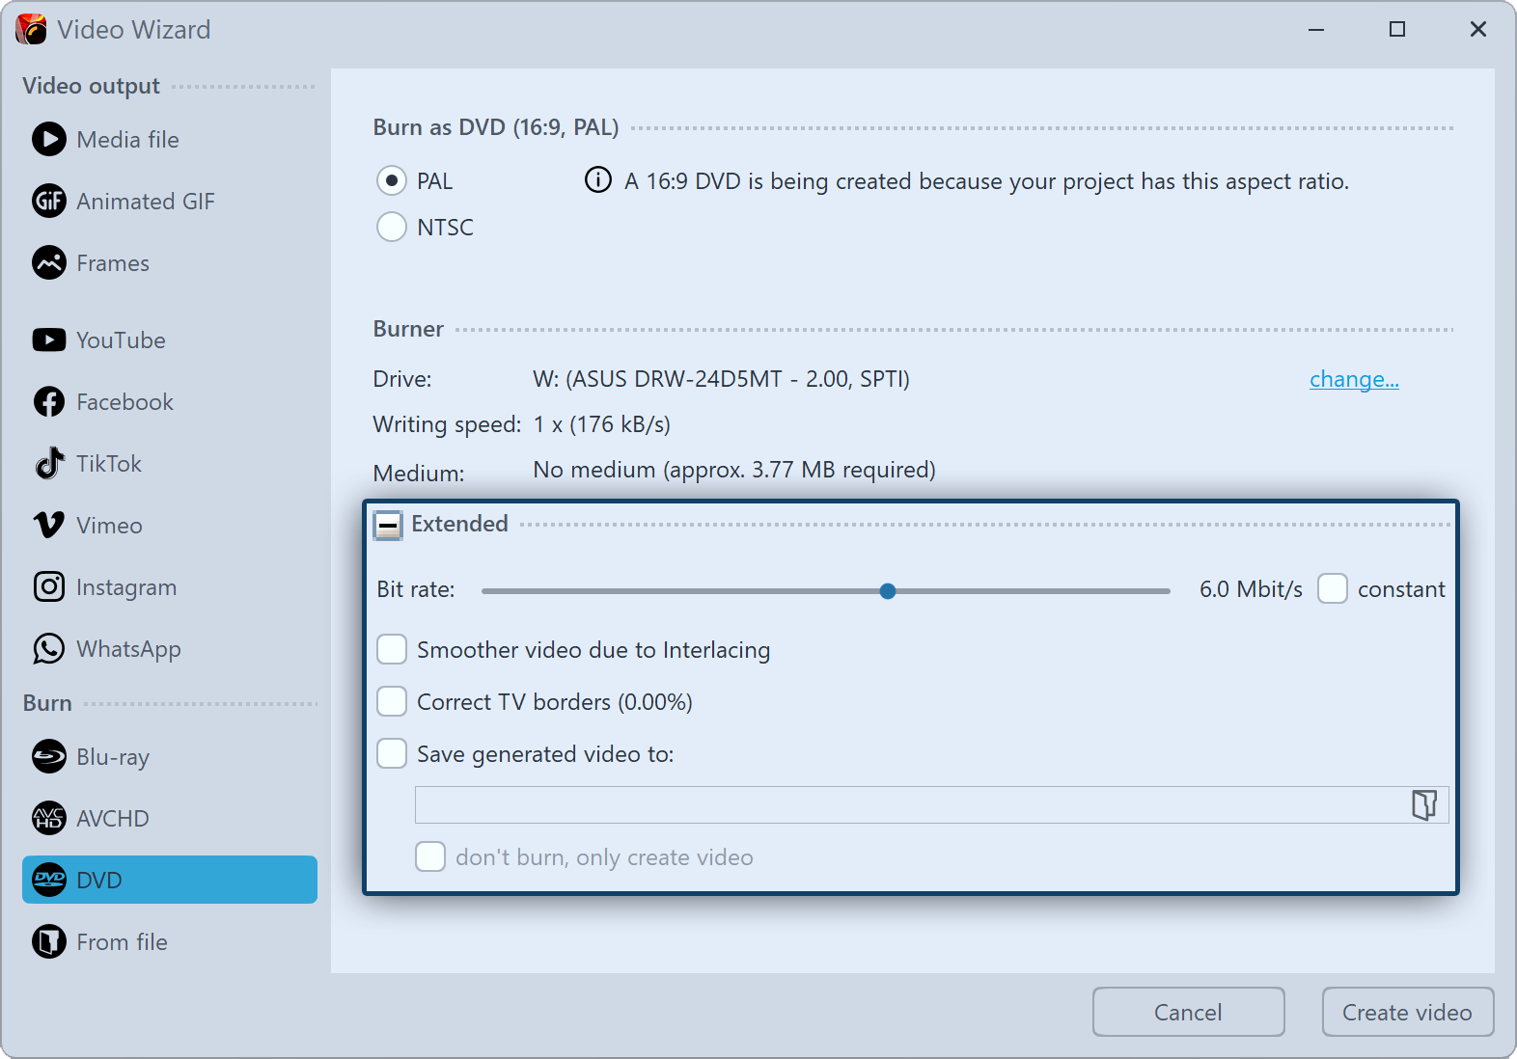Click the Create video button
Viewport: 1517px width, 1059px height.
click(x=1407, y=1012)
